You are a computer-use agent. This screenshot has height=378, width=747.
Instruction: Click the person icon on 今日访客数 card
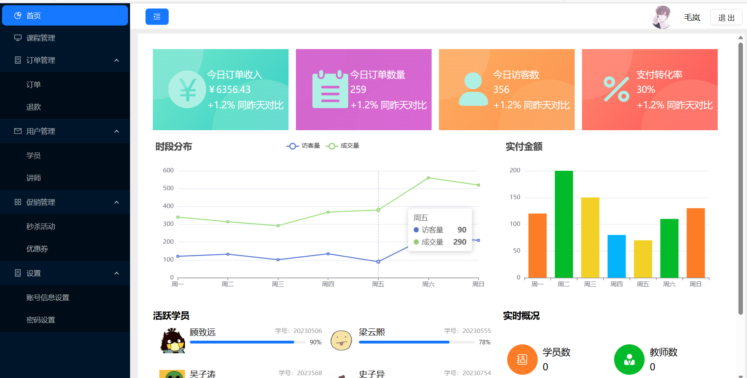tap(473, 89)
